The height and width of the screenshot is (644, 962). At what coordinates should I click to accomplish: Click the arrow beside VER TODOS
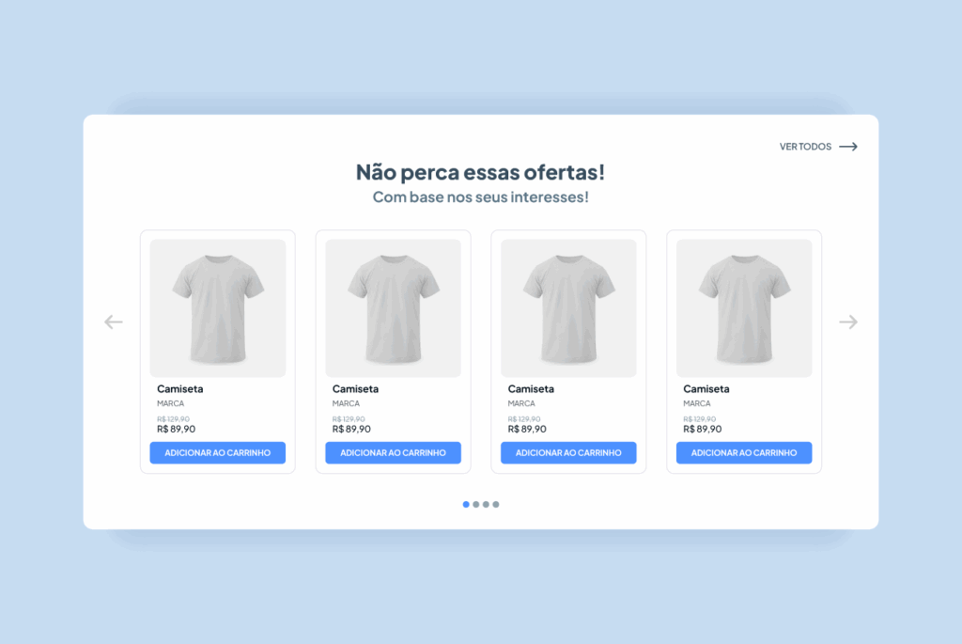click(x=848, y=147)
